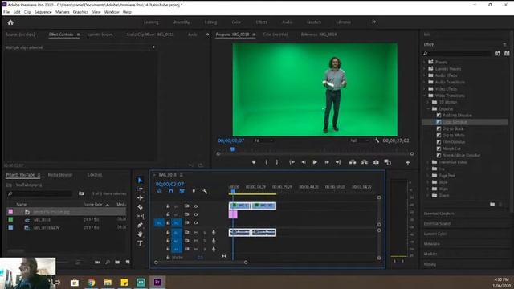Click Mark In button
Viewport: 514px width, 289px height.
click(266, 162)
